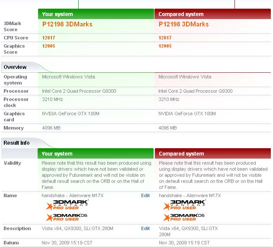
Task: Click 'Description' row label
Action: tap(17, 228)
